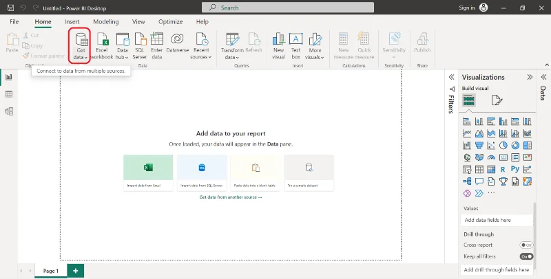Select the Format visual icon
This screenshot has width=551, height=279.
(x=497, y=100)
